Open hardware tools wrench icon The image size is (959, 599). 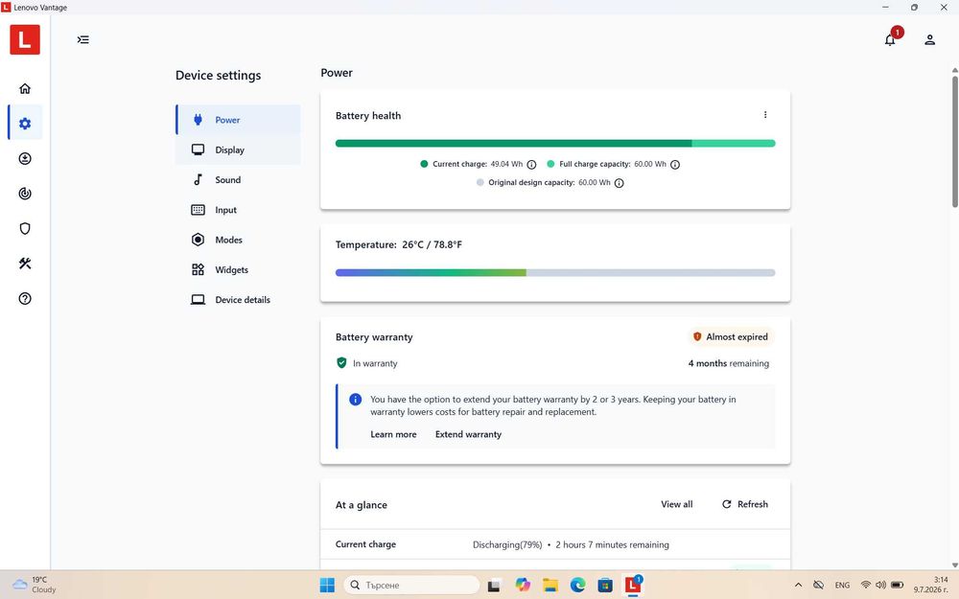25,264
